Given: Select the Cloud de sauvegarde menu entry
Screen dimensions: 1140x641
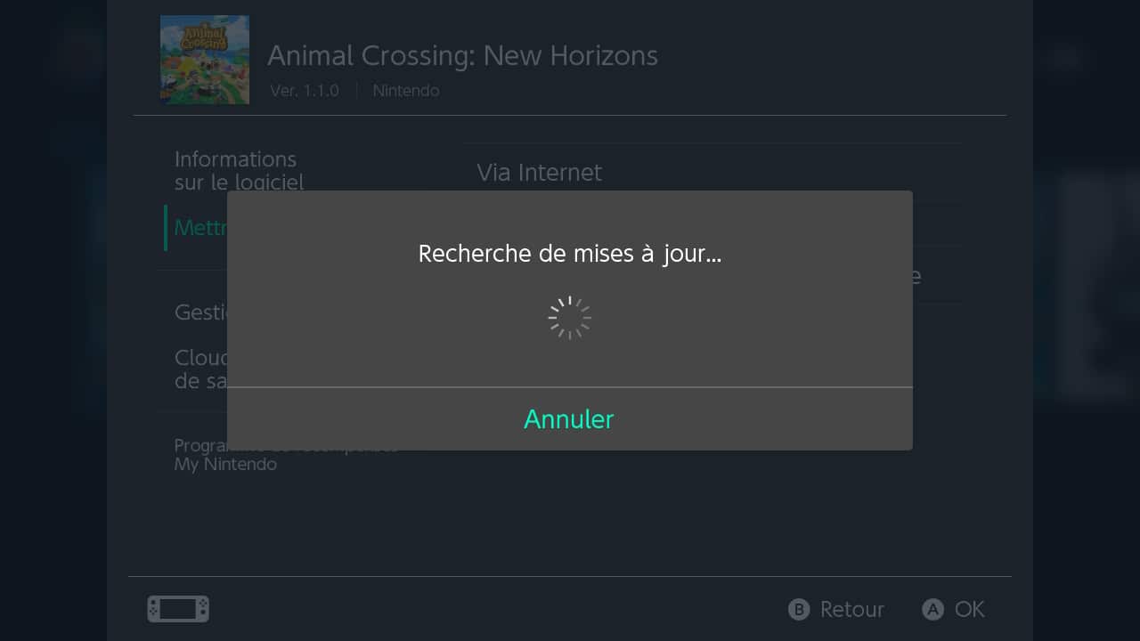Looking at the screenshot, I should [201, 369].
